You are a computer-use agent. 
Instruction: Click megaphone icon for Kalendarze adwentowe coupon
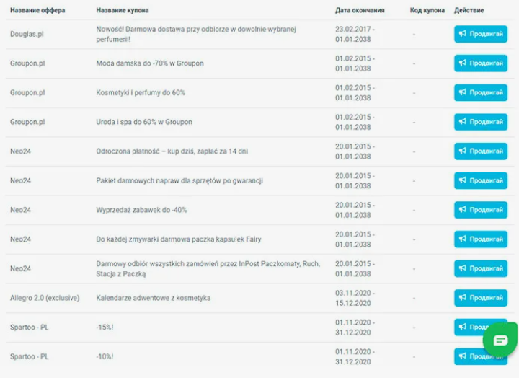tap(462, 297)
